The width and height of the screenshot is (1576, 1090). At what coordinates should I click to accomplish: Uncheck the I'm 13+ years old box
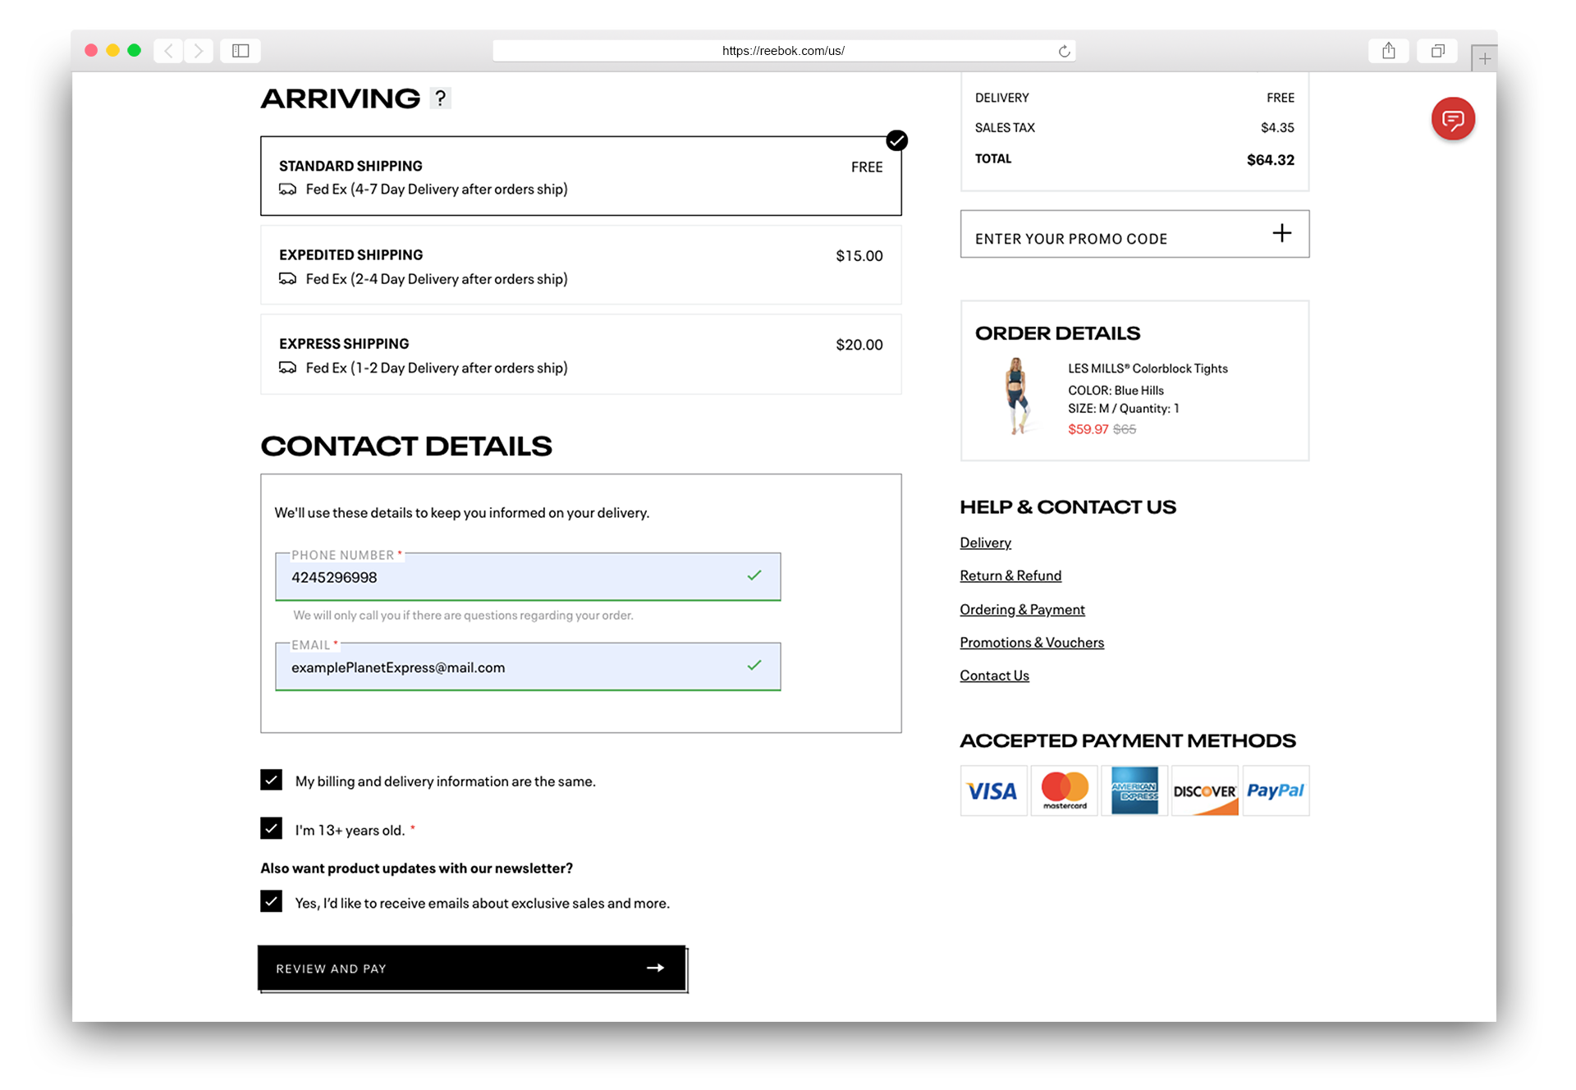point(270,828)
